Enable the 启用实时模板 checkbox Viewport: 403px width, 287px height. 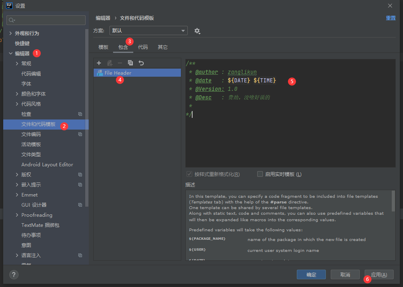tap(260, 174)
